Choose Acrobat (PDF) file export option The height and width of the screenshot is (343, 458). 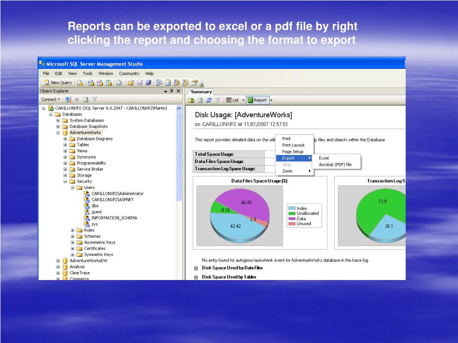coord(336,164)
